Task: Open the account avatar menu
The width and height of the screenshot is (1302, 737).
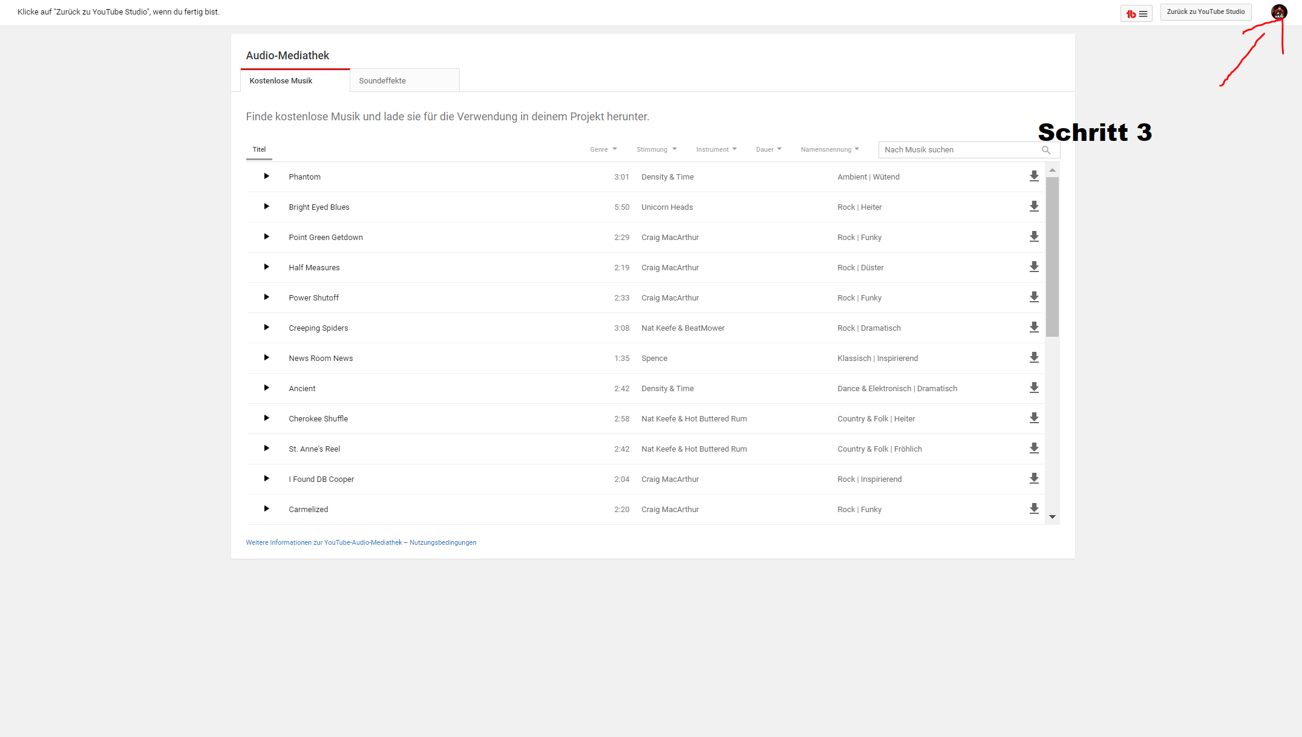Action: (1278, 12)
